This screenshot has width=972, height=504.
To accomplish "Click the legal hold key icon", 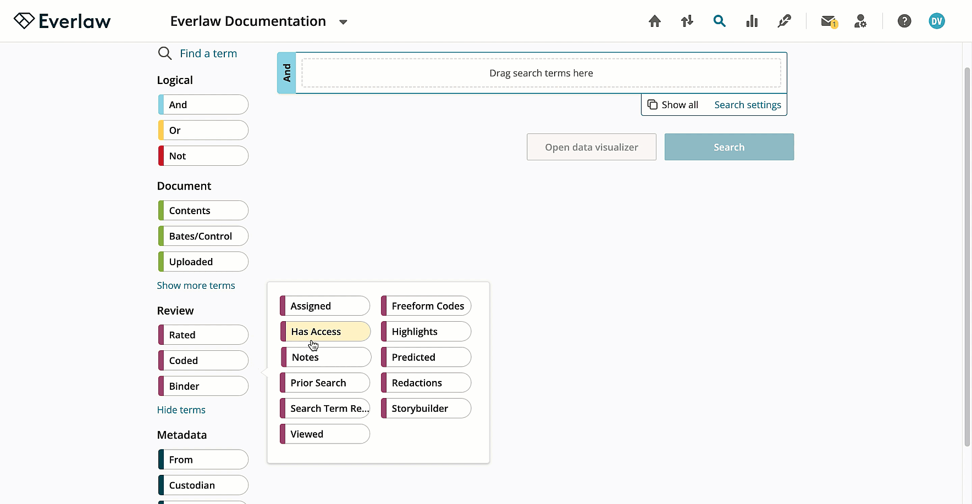I will tap(784, 21).
